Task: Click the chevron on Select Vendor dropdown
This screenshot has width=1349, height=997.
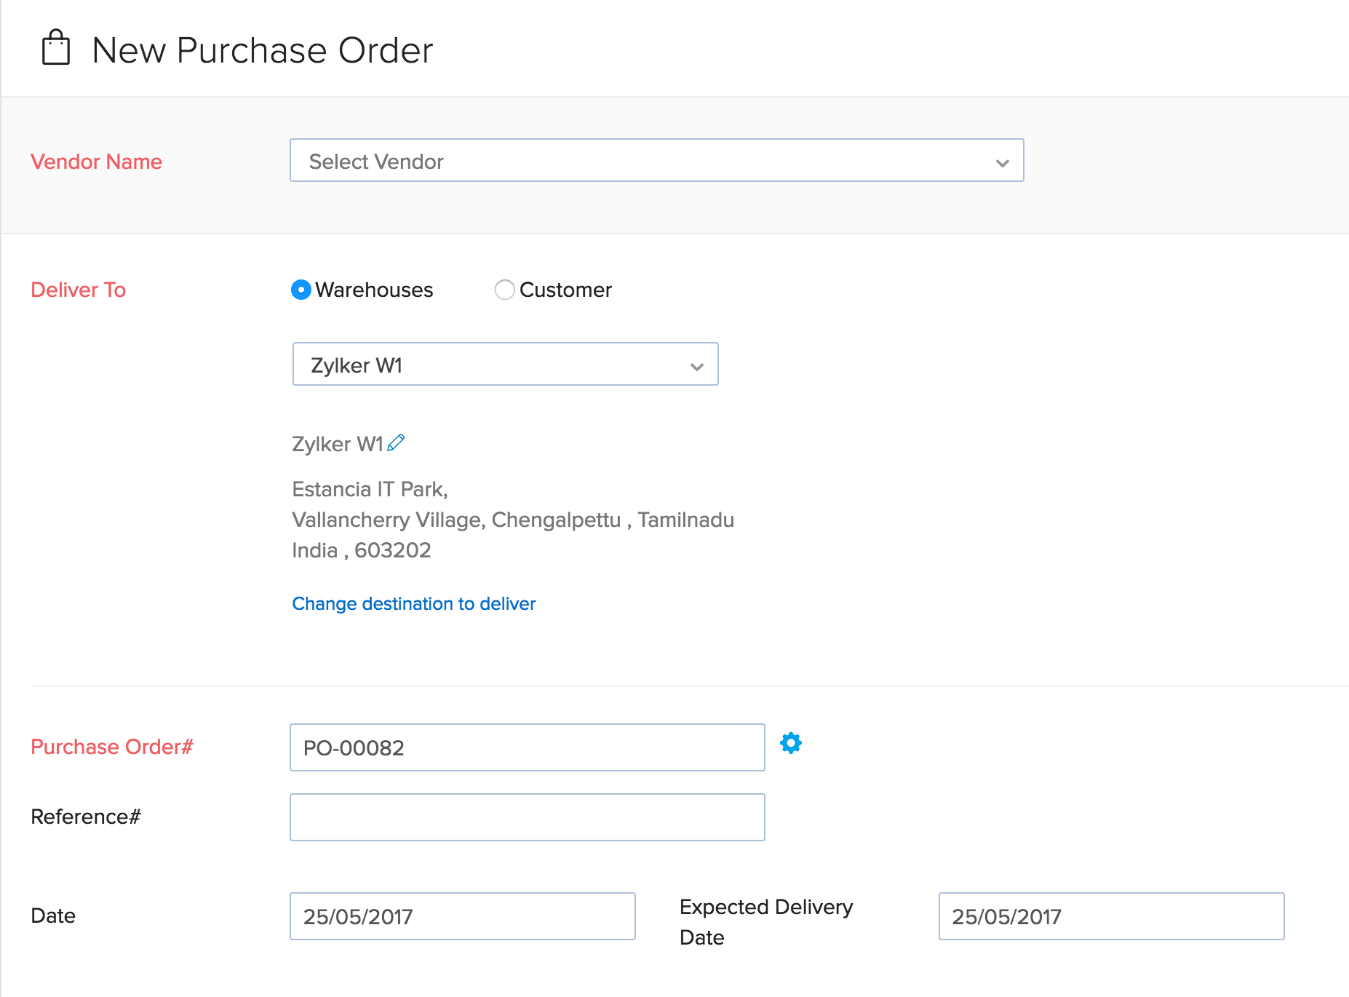Action: 1002,163
